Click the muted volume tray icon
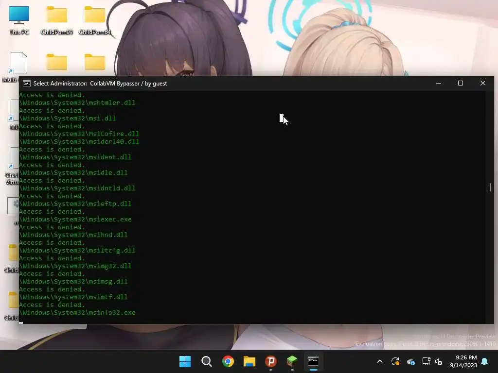This screenshot has width=498, height=373. [x=439, y=361]
